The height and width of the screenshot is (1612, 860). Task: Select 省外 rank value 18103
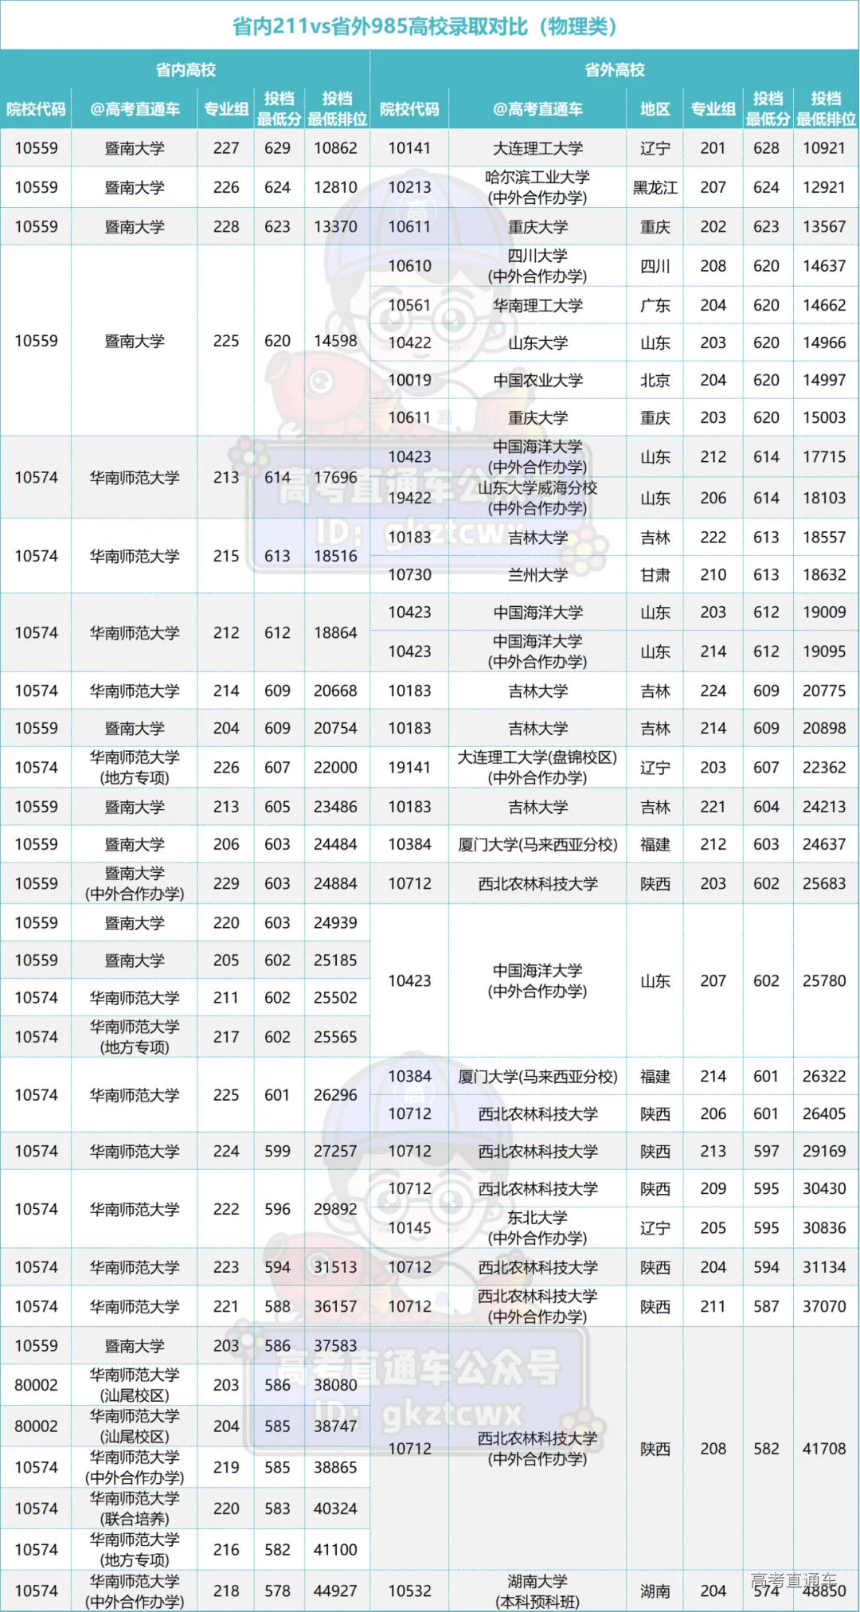point(824,498)
